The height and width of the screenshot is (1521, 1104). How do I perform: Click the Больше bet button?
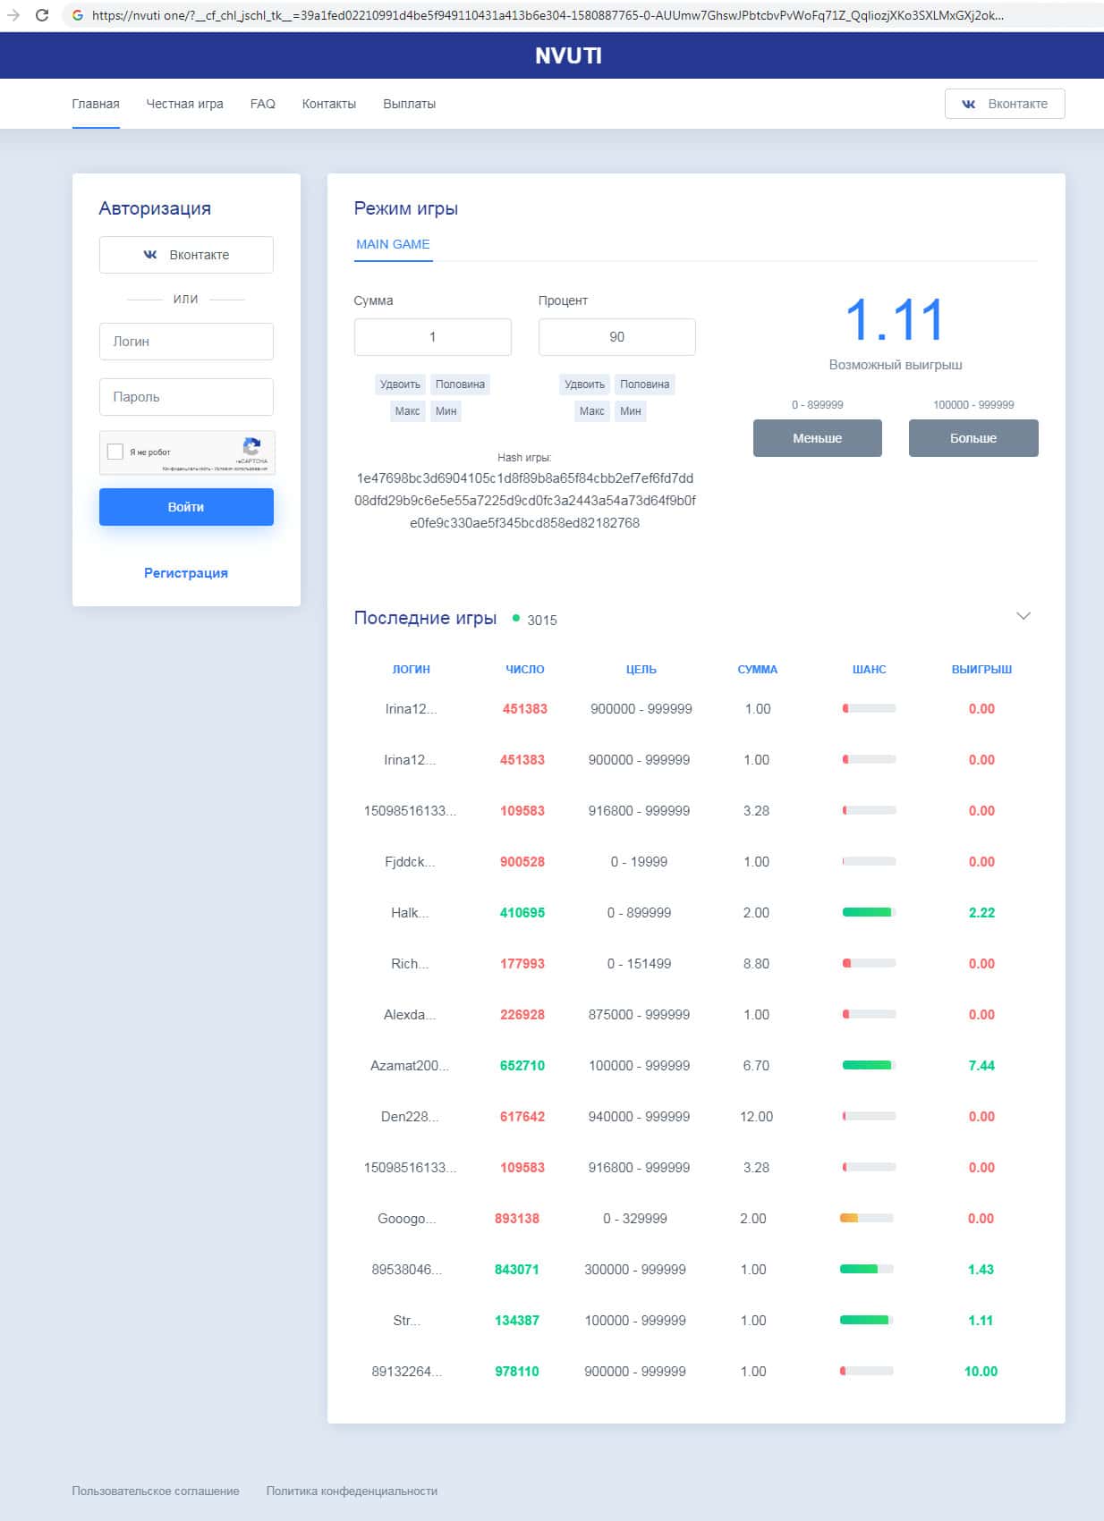click(x=973, y=438)
